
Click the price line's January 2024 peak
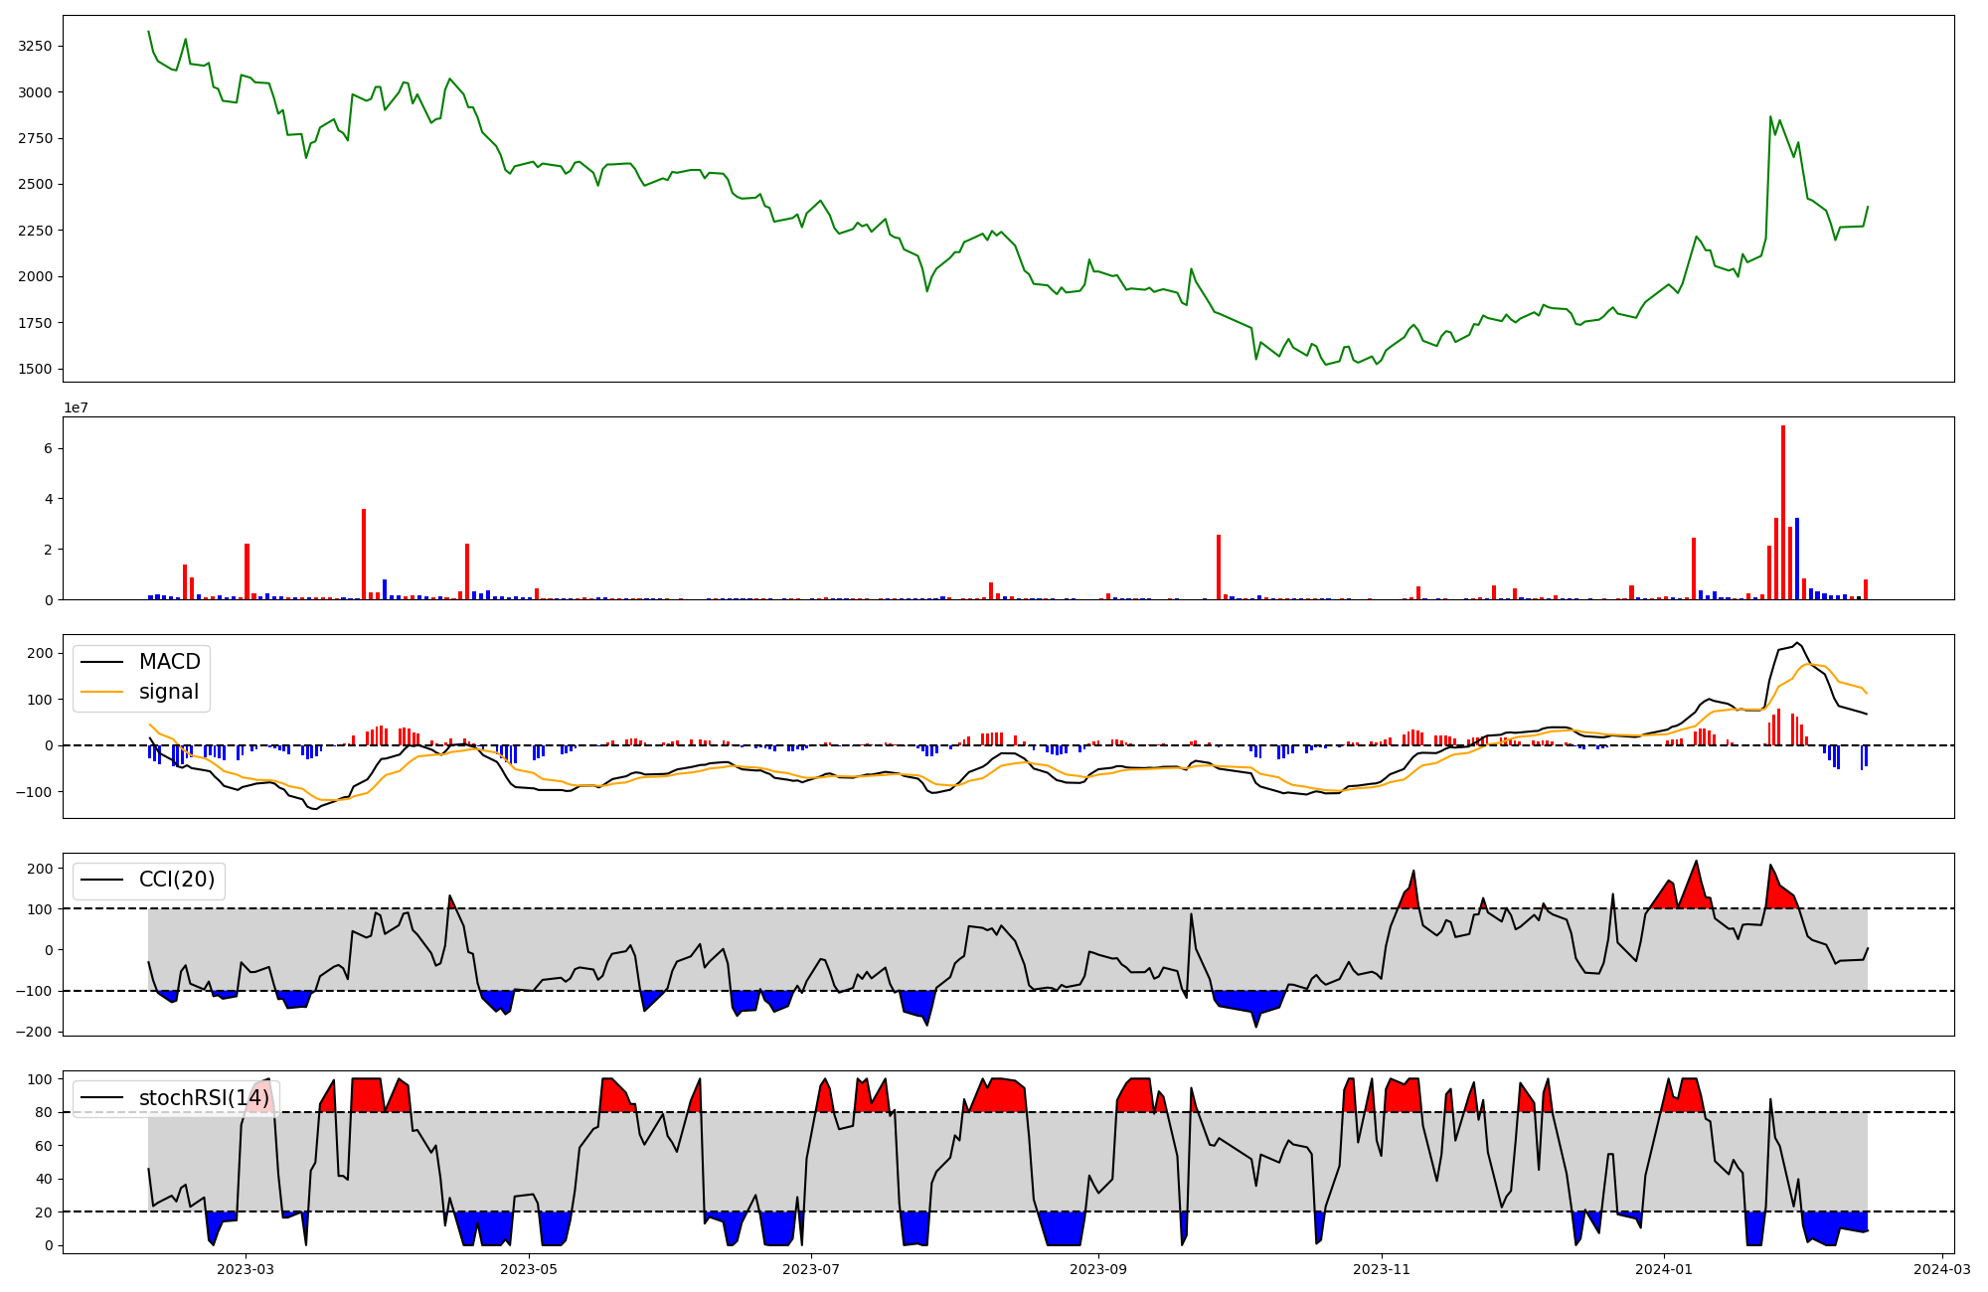1770,117
